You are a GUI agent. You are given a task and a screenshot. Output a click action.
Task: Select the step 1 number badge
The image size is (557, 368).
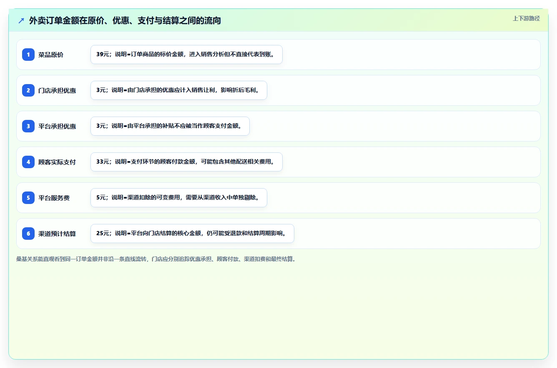(28, 55)
